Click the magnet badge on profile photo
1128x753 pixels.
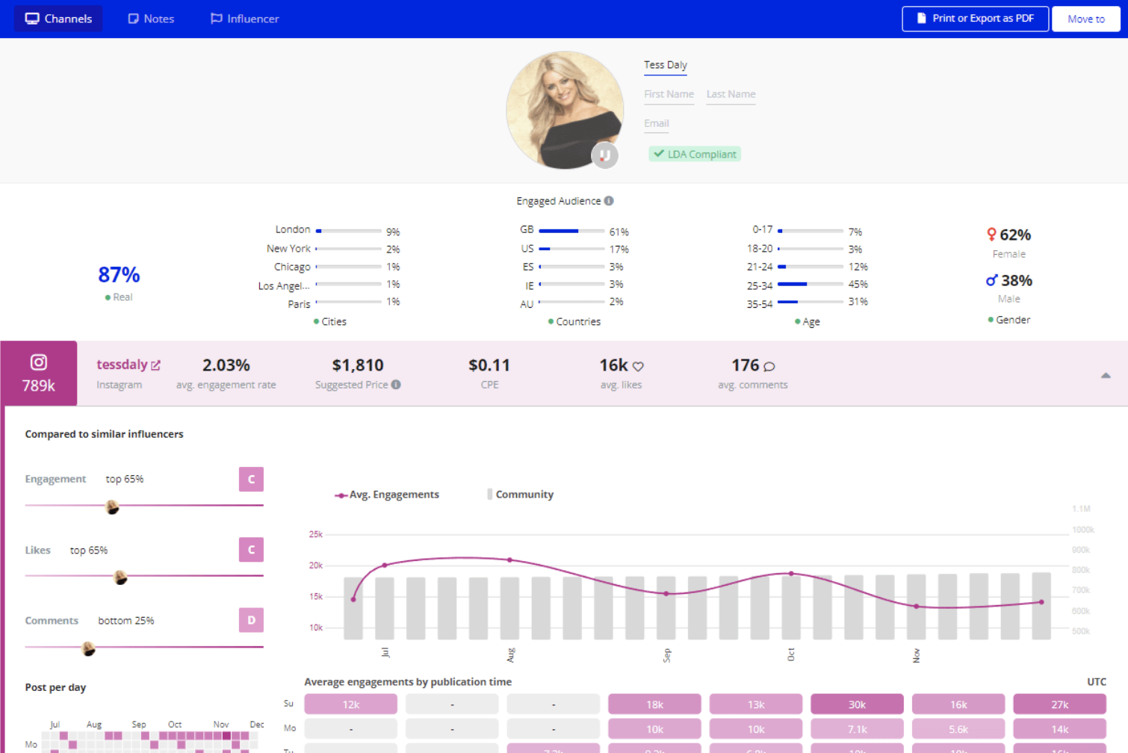[x=604, y=155]
